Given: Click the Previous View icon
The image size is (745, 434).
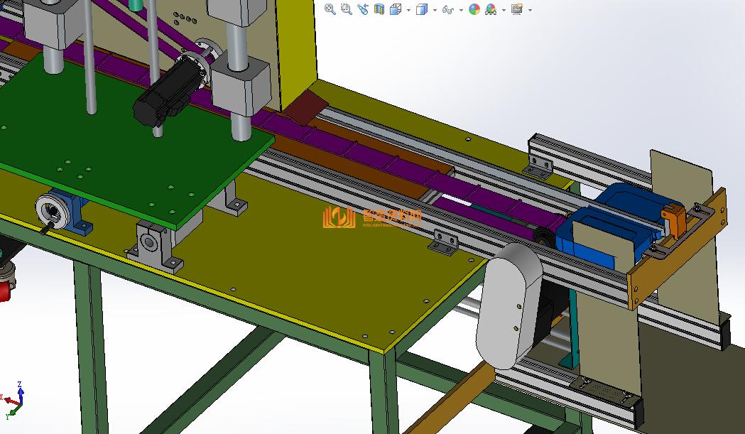Looking at the screenshot, I should click(363, 9).
